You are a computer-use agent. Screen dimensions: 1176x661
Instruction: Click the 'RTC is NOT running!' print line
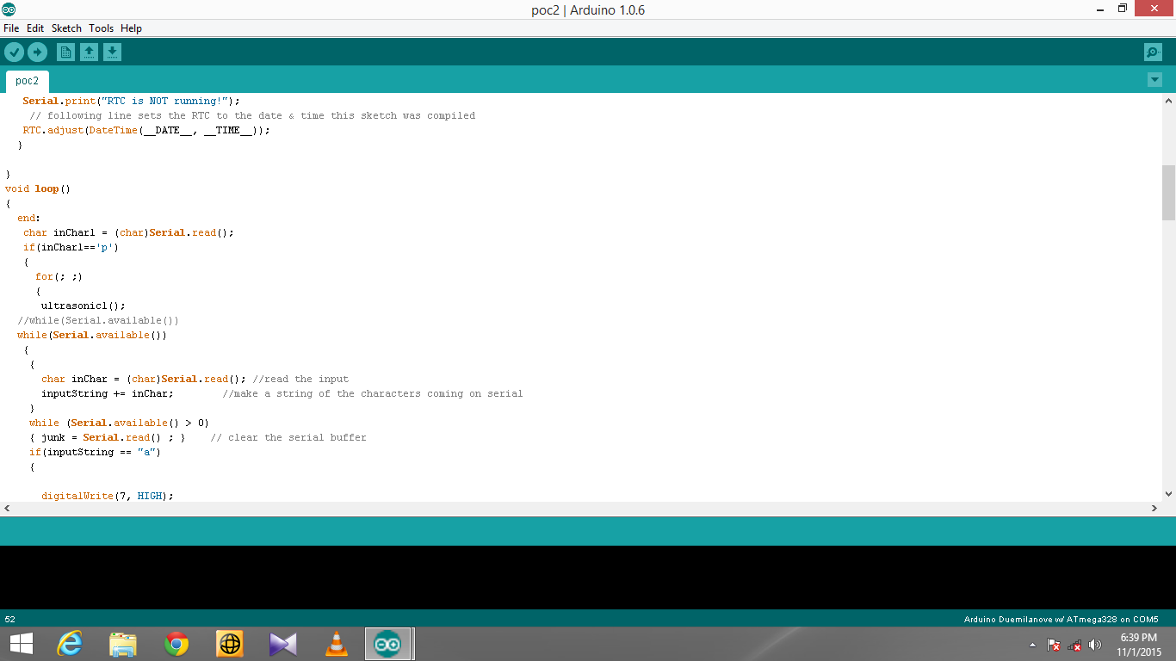pos(132,101)
